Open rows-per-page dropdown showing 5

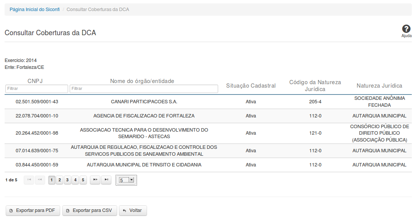click(126, 180)
